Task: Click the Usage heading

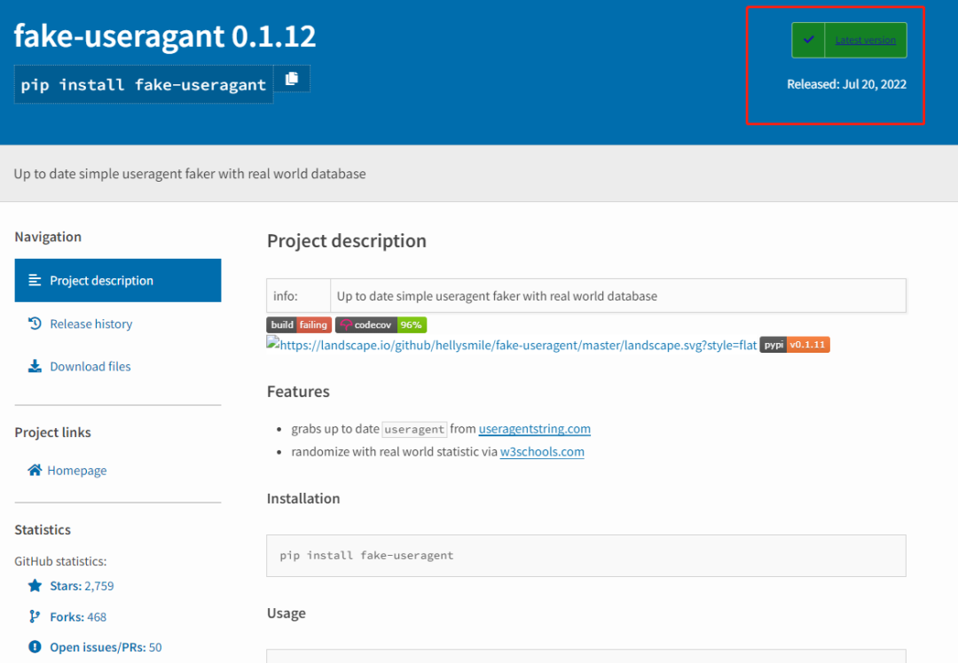Action: [287, 613]
